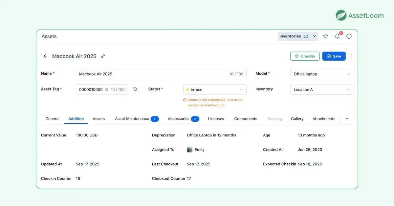Open notifications bell with red badge
The image size is (394, 206).
coord(338,36)
